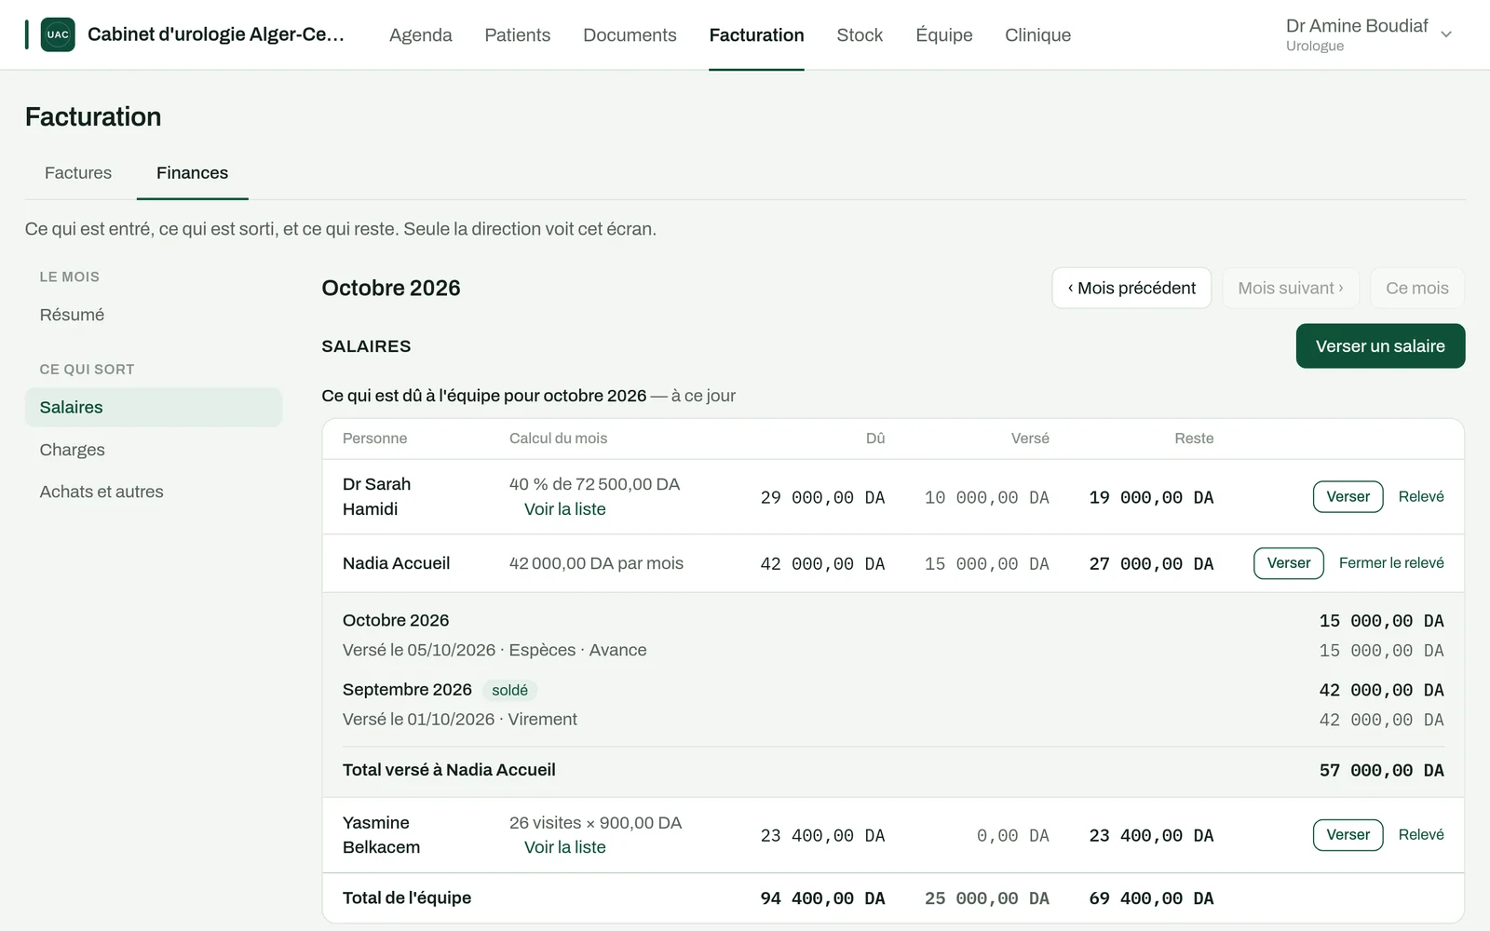1490x931 pixels.
Task: Open the Patients section
Action: [518, 34]
